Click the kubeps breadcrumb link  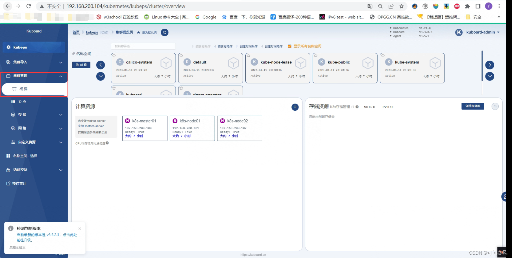[92, 32]
